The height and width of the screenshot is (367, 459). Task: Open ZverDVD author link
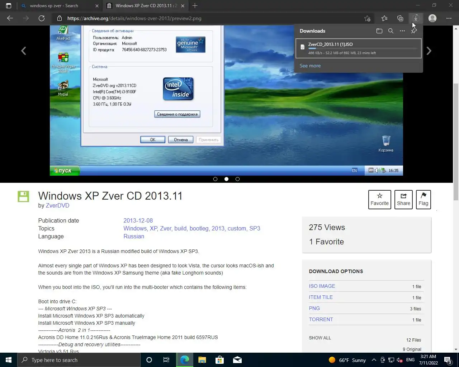coord(57,205)
